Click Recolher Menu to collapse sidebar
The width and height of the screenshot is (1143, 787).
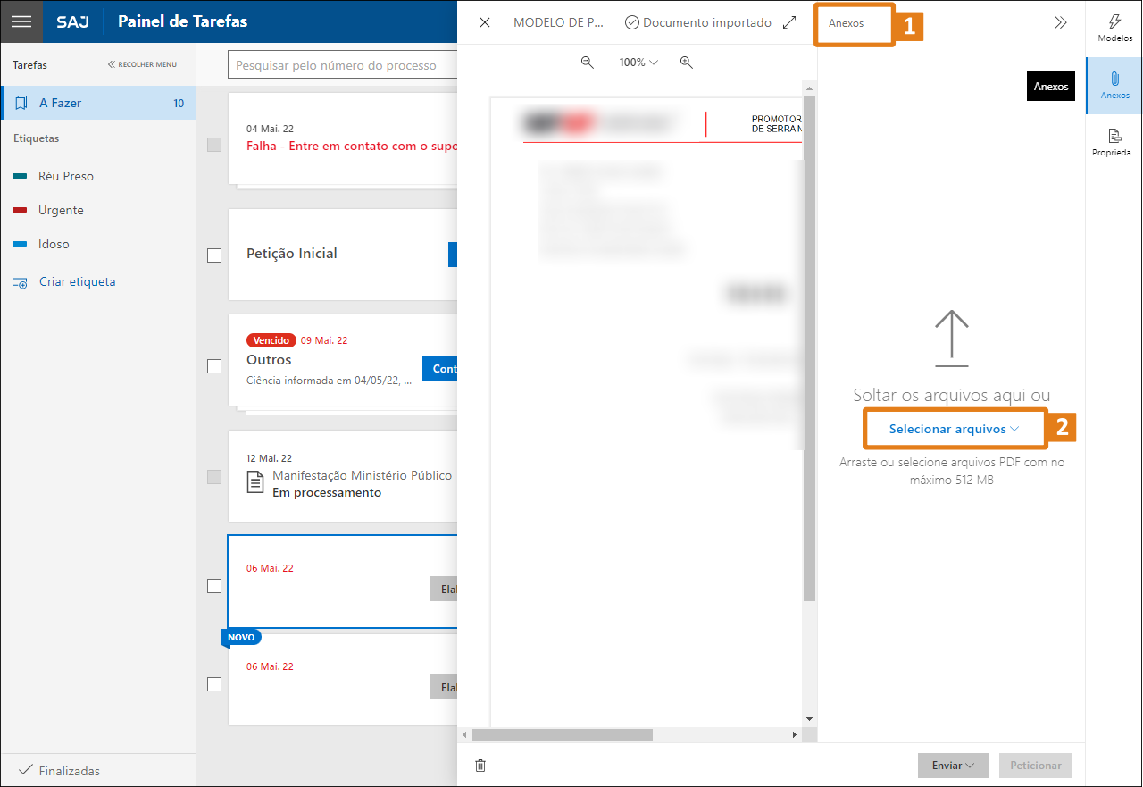(142, 64)
